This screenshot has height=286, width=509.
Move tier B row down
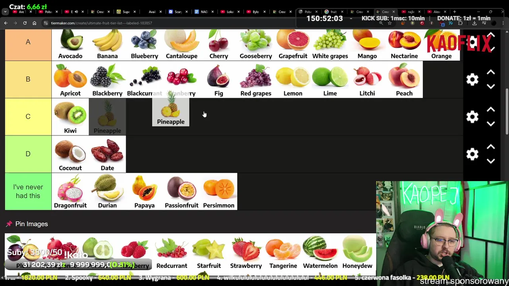tap(491, 86)
